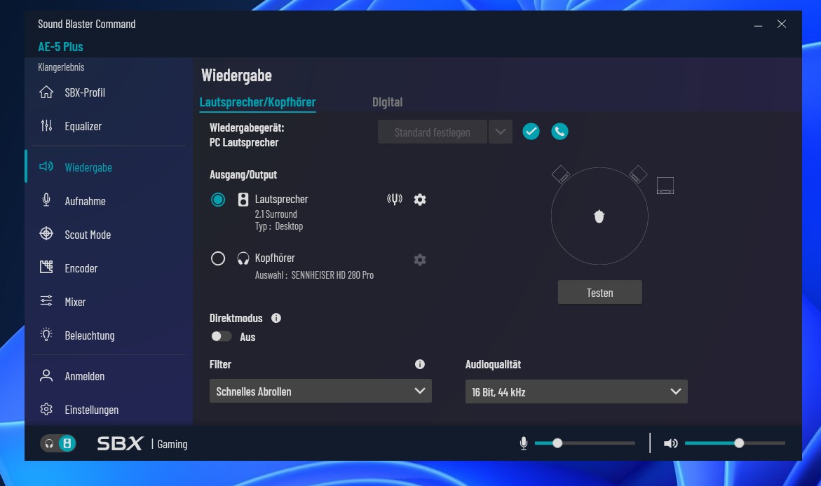The width and height of the screenshot is (821, 486).
Task: Click the subwoofer icon beside speaker diagram
Action: (x=665, y=185)
